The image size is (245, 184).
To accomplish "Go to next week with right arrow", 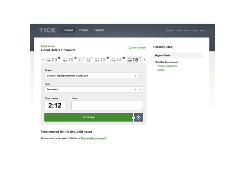I will (145, 59).
